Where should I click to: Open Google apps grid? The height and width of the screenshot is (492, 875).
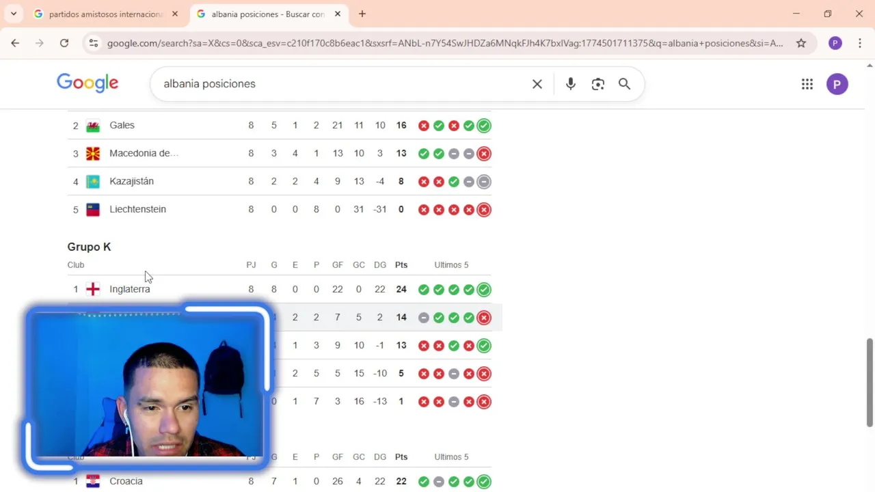point(807,84)
